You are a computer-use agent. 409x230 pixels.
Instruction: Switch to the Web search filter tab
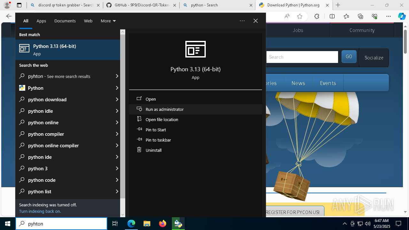[88, 21]
